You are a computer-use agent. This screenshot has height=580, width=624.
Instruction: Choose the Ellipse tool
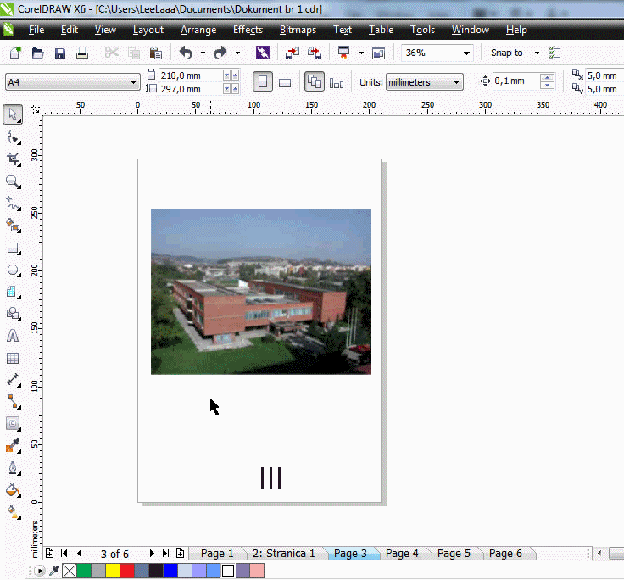13,270
